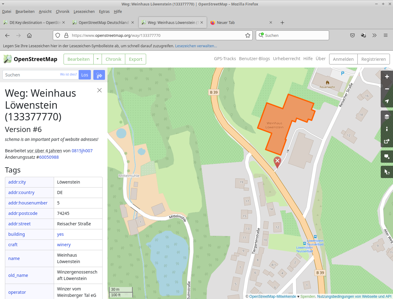Image resolution: width=393 pixels, height=299 pixels.
Task: Activate the query features tool
Action: [x=387, y=172]
